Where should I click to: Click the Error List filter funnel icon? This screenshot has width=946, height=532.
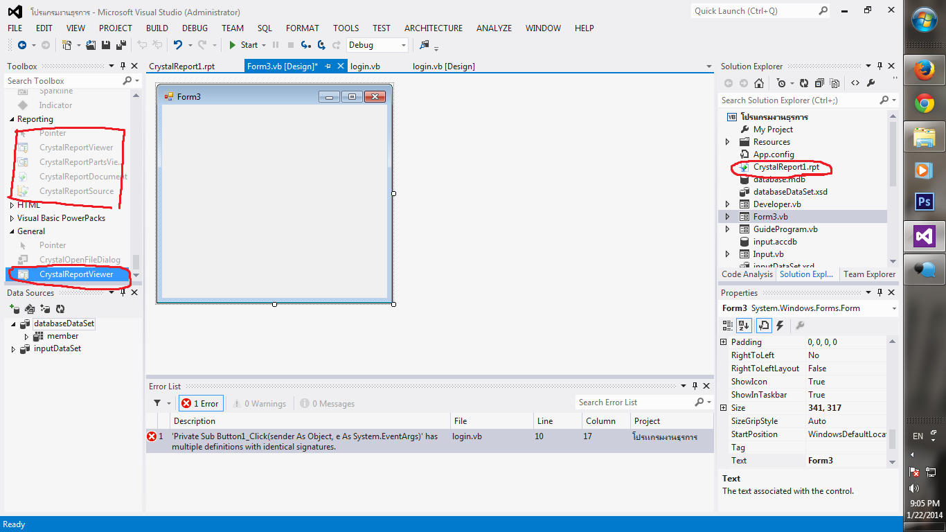tap(157, 403)
